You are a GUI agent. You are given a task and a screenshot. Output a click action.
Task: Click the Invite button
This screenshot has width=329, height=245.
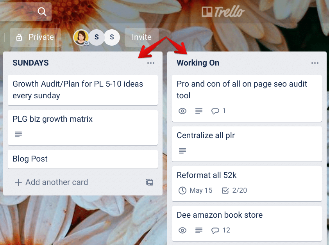(x=141, y=37)
